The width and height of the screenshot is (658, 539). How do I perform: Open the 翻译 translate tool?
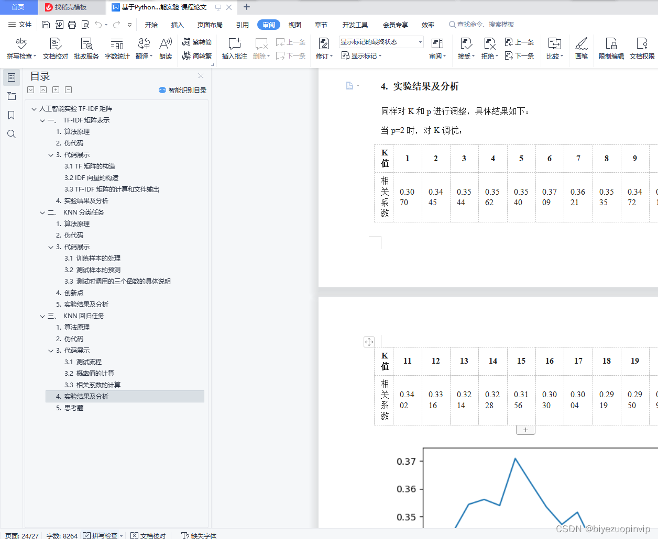(x=144, y=49)
